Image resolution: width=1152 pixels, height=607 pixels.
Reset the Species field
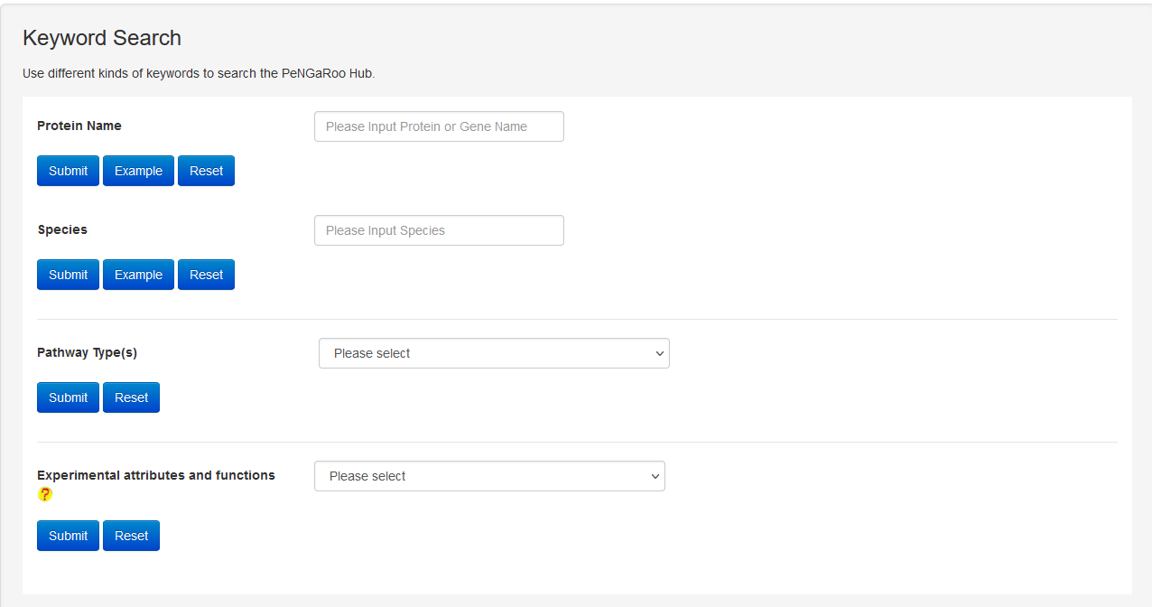(x=206, y=275)
